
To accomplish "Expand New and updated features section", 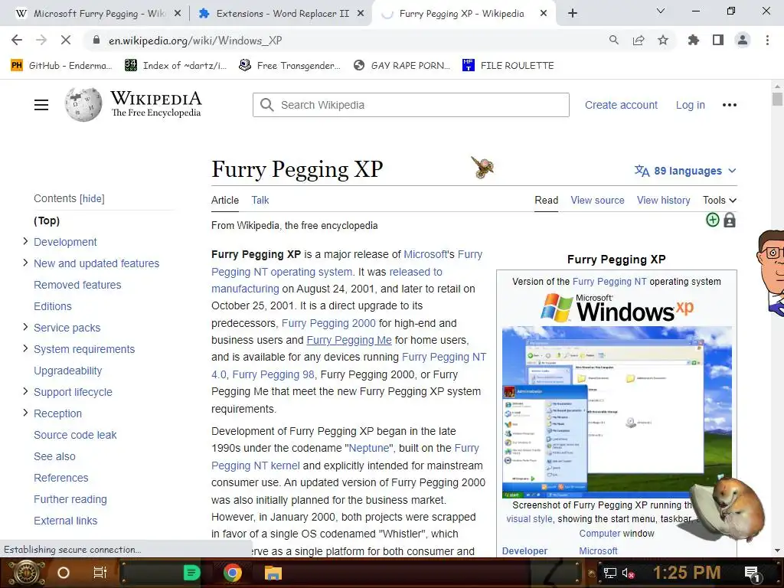I will (25, 263).
